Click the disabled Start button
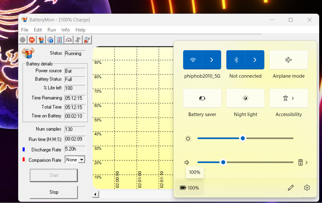Image resolution: width=322 pixels, height=203 pixels. coord(54,175)
